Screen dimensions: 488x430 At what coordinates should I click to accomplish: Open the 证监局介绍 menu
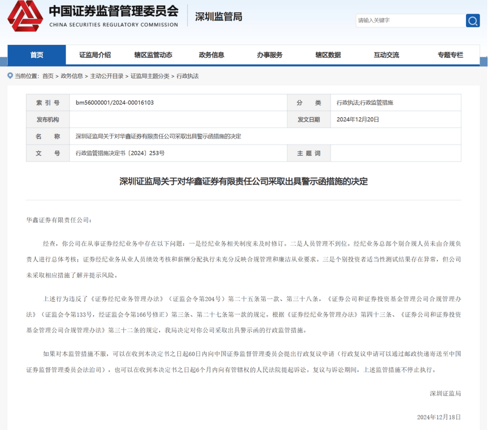click(x=95, y=55)
